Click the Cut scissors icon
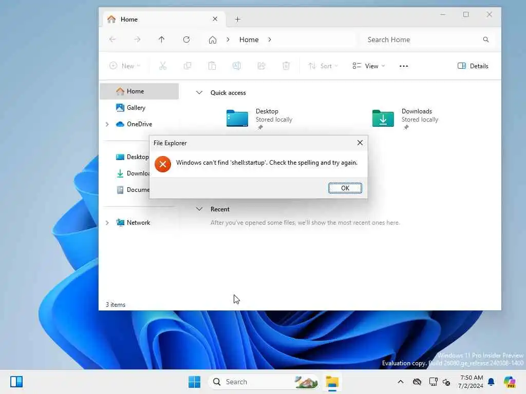 point(163,66)
